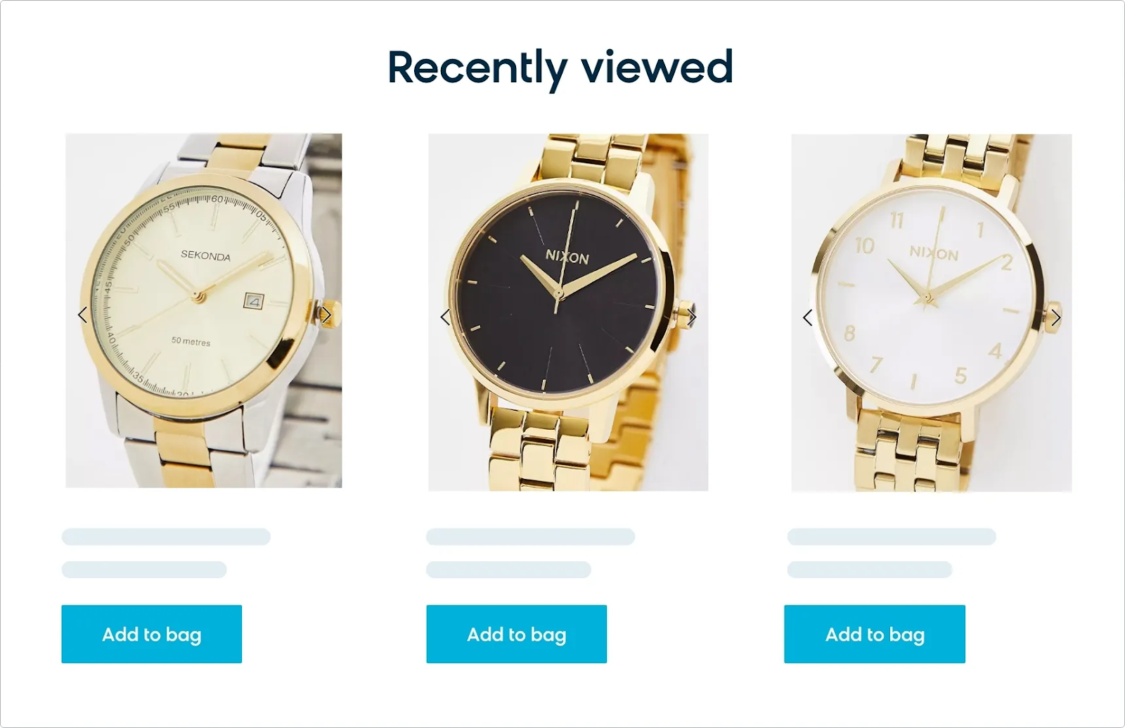Add the white-dial Nixon watch to bag

pyautogui.click(x=875, y=634)
